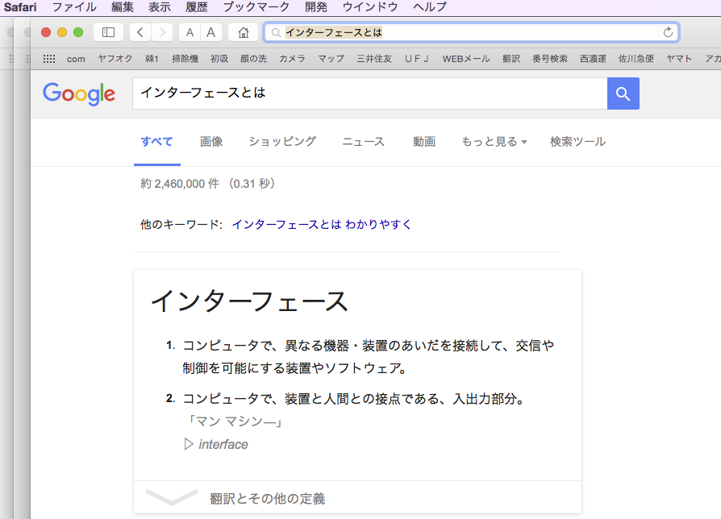Open the 顔の洗 bookmark
Viewport: 721px width, 519px height.
(253, 59)
